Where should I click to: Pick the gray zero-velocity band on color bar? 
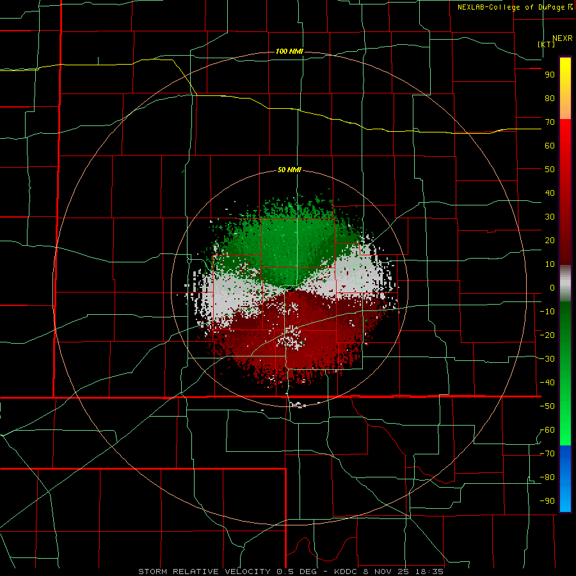click(x=565, y=283)
